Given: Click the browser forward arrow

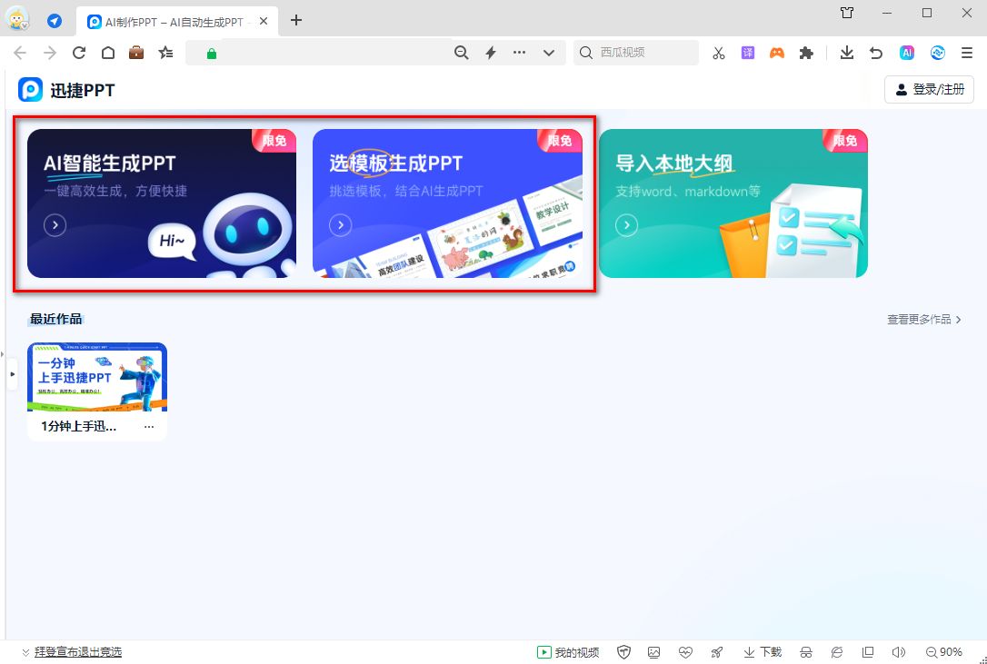Looking at the screenshot, I should (x=50, y=53).
